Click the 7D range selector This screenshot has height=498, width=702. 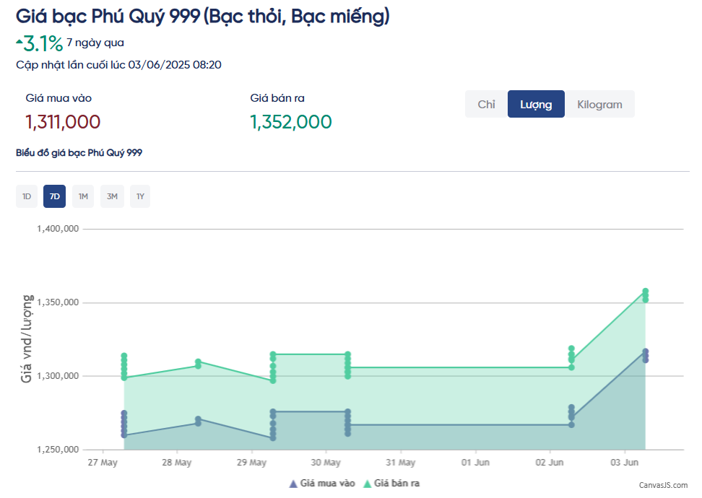54,196
